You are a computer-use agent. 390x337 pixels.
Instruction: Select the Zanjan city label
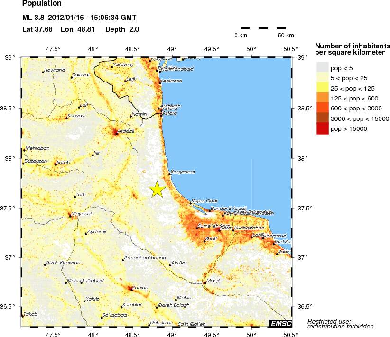coord(140,288)
